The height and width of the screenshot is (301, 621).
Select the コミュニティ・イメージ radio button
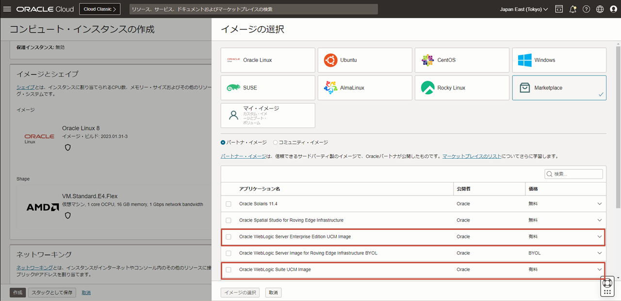tap(275, 142)
